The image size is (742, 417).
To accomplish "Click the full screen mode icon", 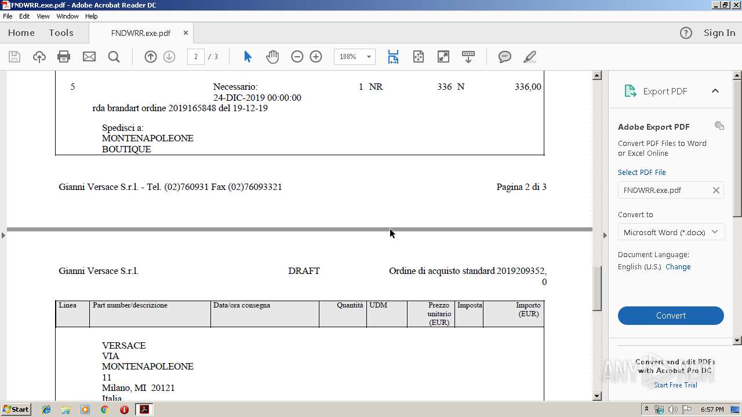I will pos(443,57).
